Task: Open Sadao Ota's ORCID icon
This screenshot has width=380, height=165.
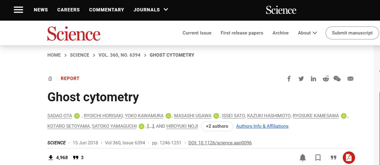Action: pyautogui.click(x=77, y=116)
